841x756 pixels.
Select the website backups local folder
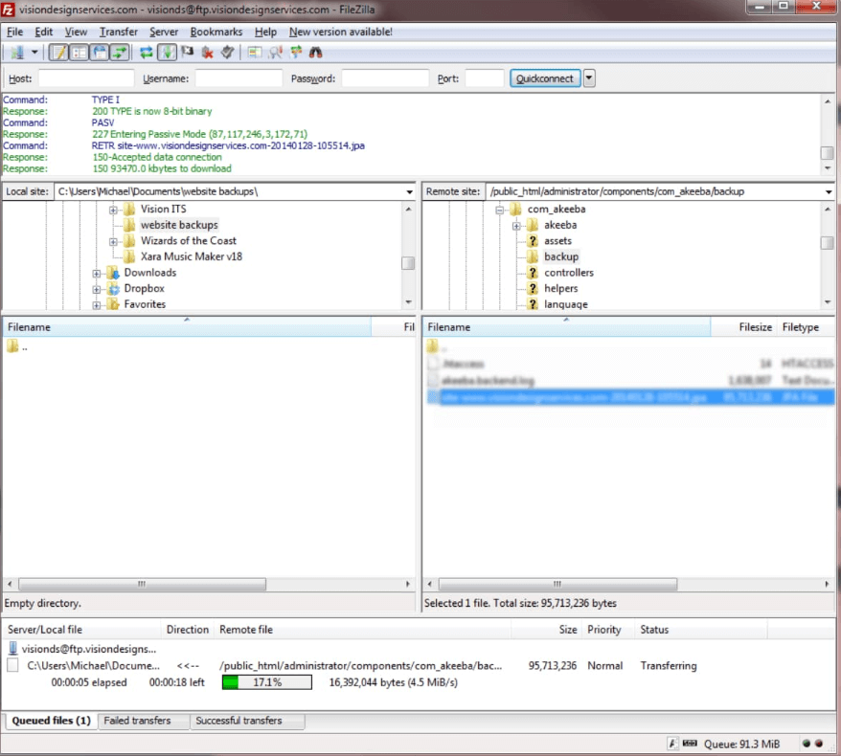179,225
